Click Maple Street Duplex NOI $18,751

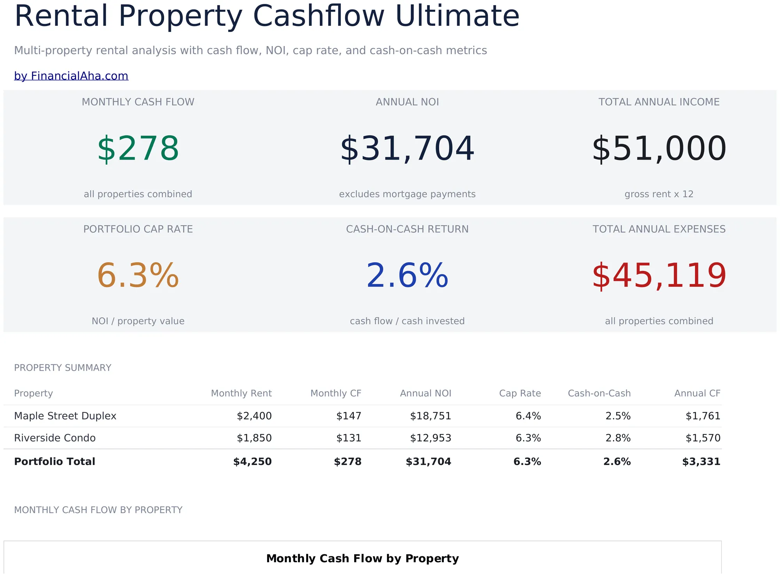pos(431,416)
